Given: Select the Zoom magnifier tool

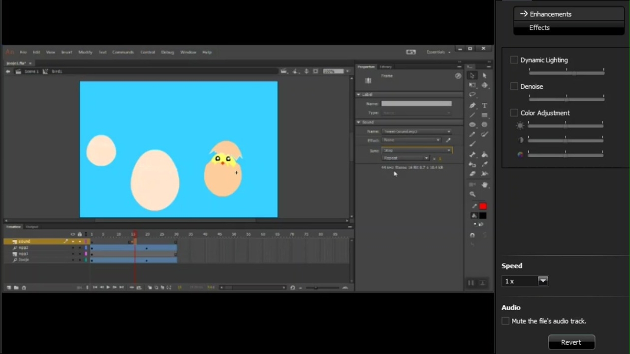Looking at the screenshot, I should (x=472, y=195).
